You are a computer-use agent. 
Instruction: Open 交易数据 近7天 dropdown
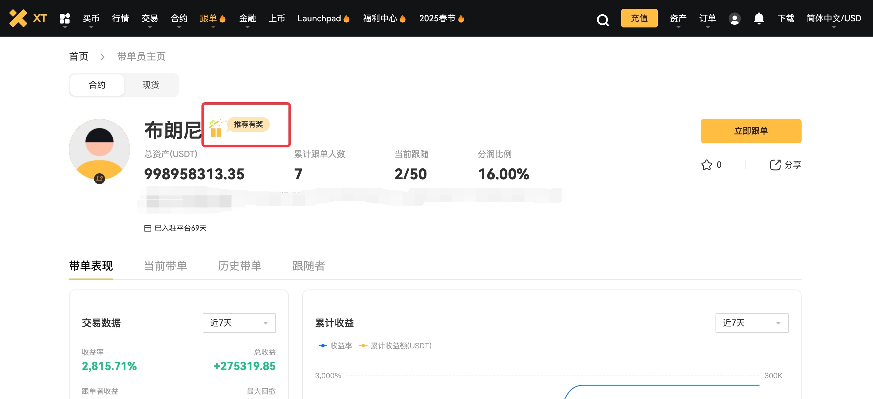[x=239, y=323]
